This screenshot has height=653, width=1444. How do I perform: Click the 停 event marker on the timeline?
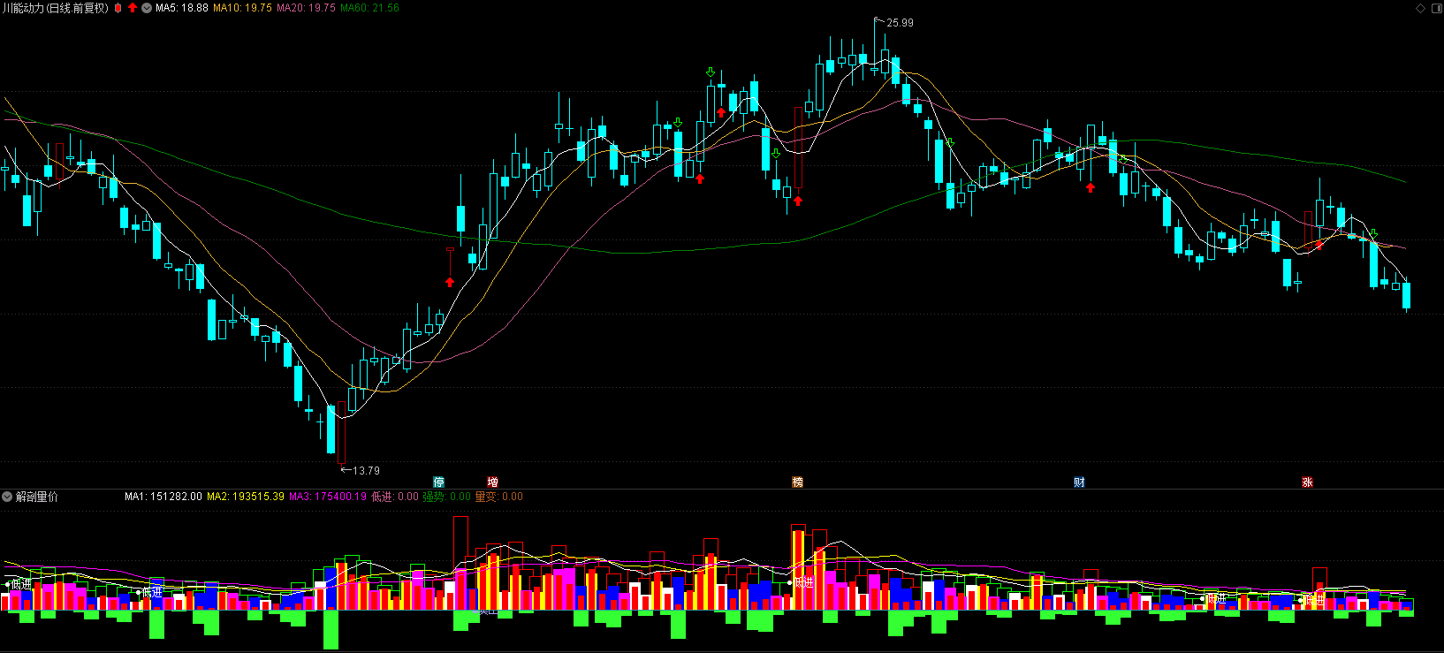pyautogui.click(x=439, y=482)
